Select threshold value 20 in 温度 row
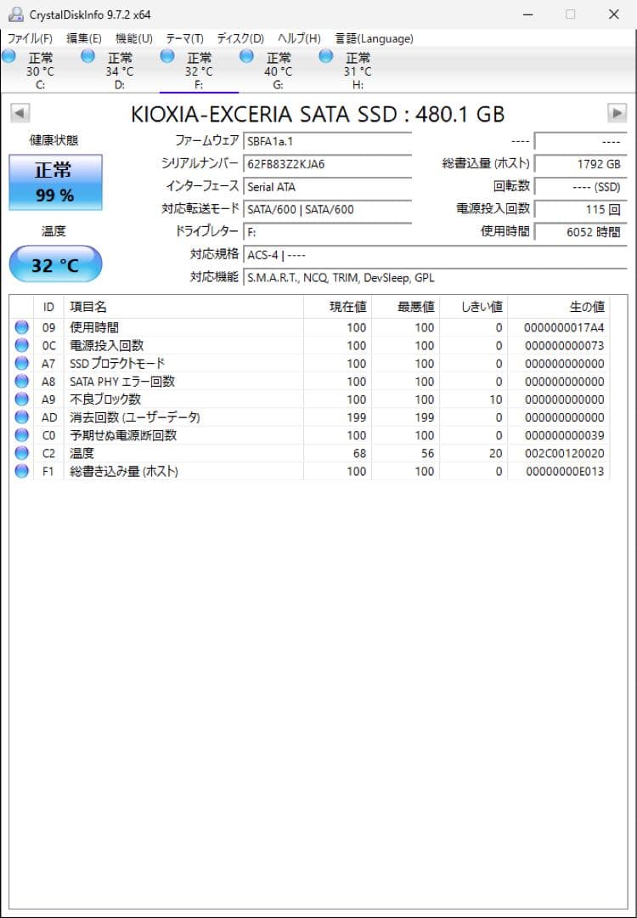The width and height of the screenshot is (637, 918). 496,453
